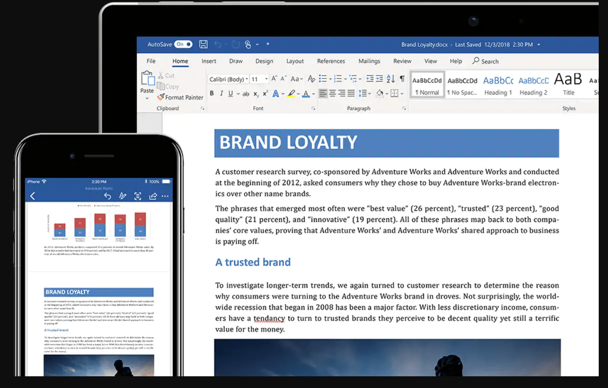Click Decrease Font Size icon
Viewport: 608px width, 388px height.
[x=284, y=79]
